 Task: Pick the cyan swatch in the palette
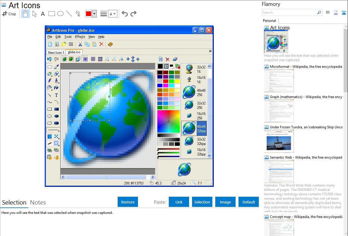[171, 86]
